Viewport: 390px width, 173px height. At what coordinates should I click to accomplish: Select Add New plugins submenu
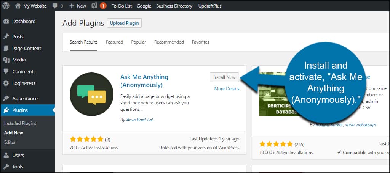click(x=14, y=133)
